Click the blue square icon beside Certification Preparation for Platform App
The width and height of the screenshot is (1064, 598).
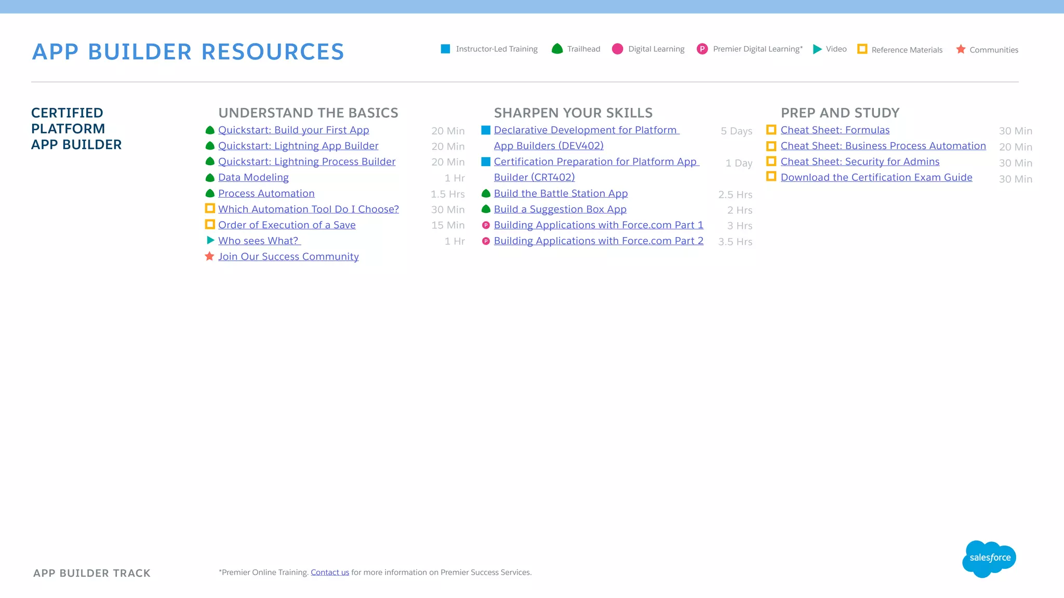tap(486, 161)
